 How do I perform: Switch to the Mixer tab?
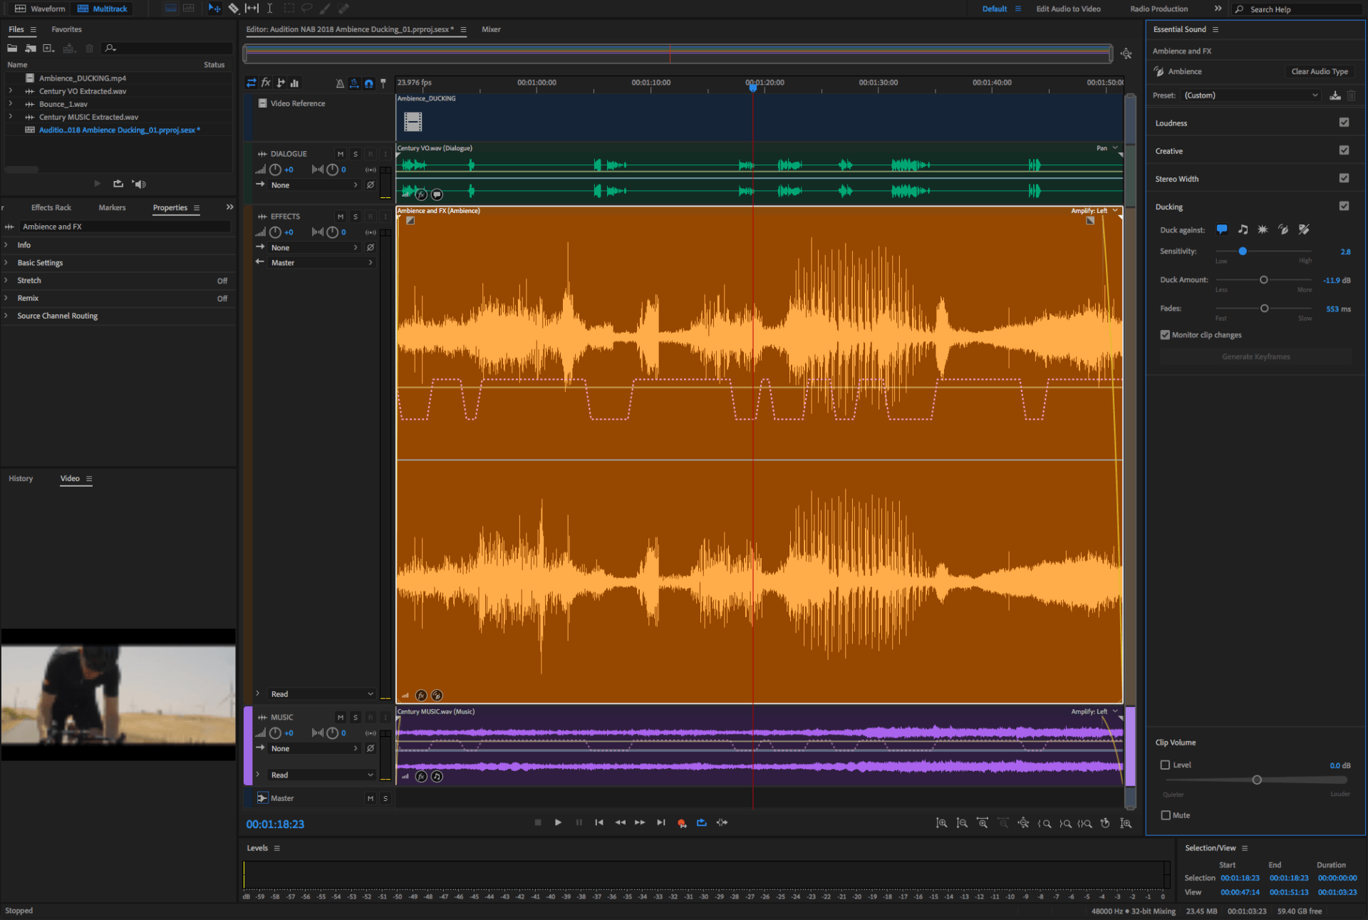point(491,29)
